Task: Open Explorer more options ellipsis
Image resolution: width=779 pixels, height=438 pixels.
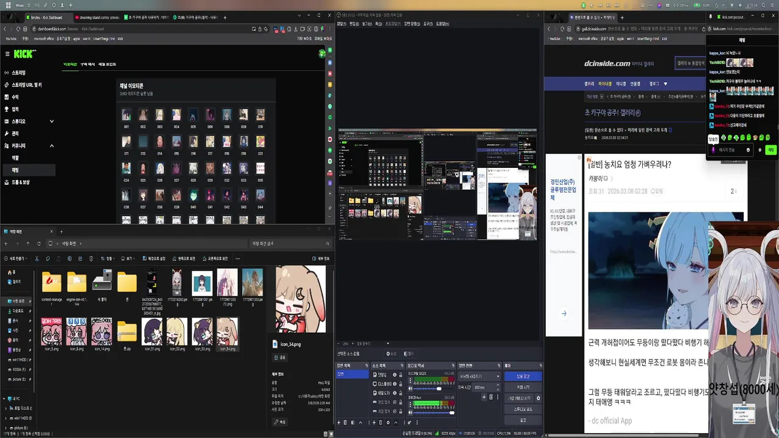Action: (238, 259)
